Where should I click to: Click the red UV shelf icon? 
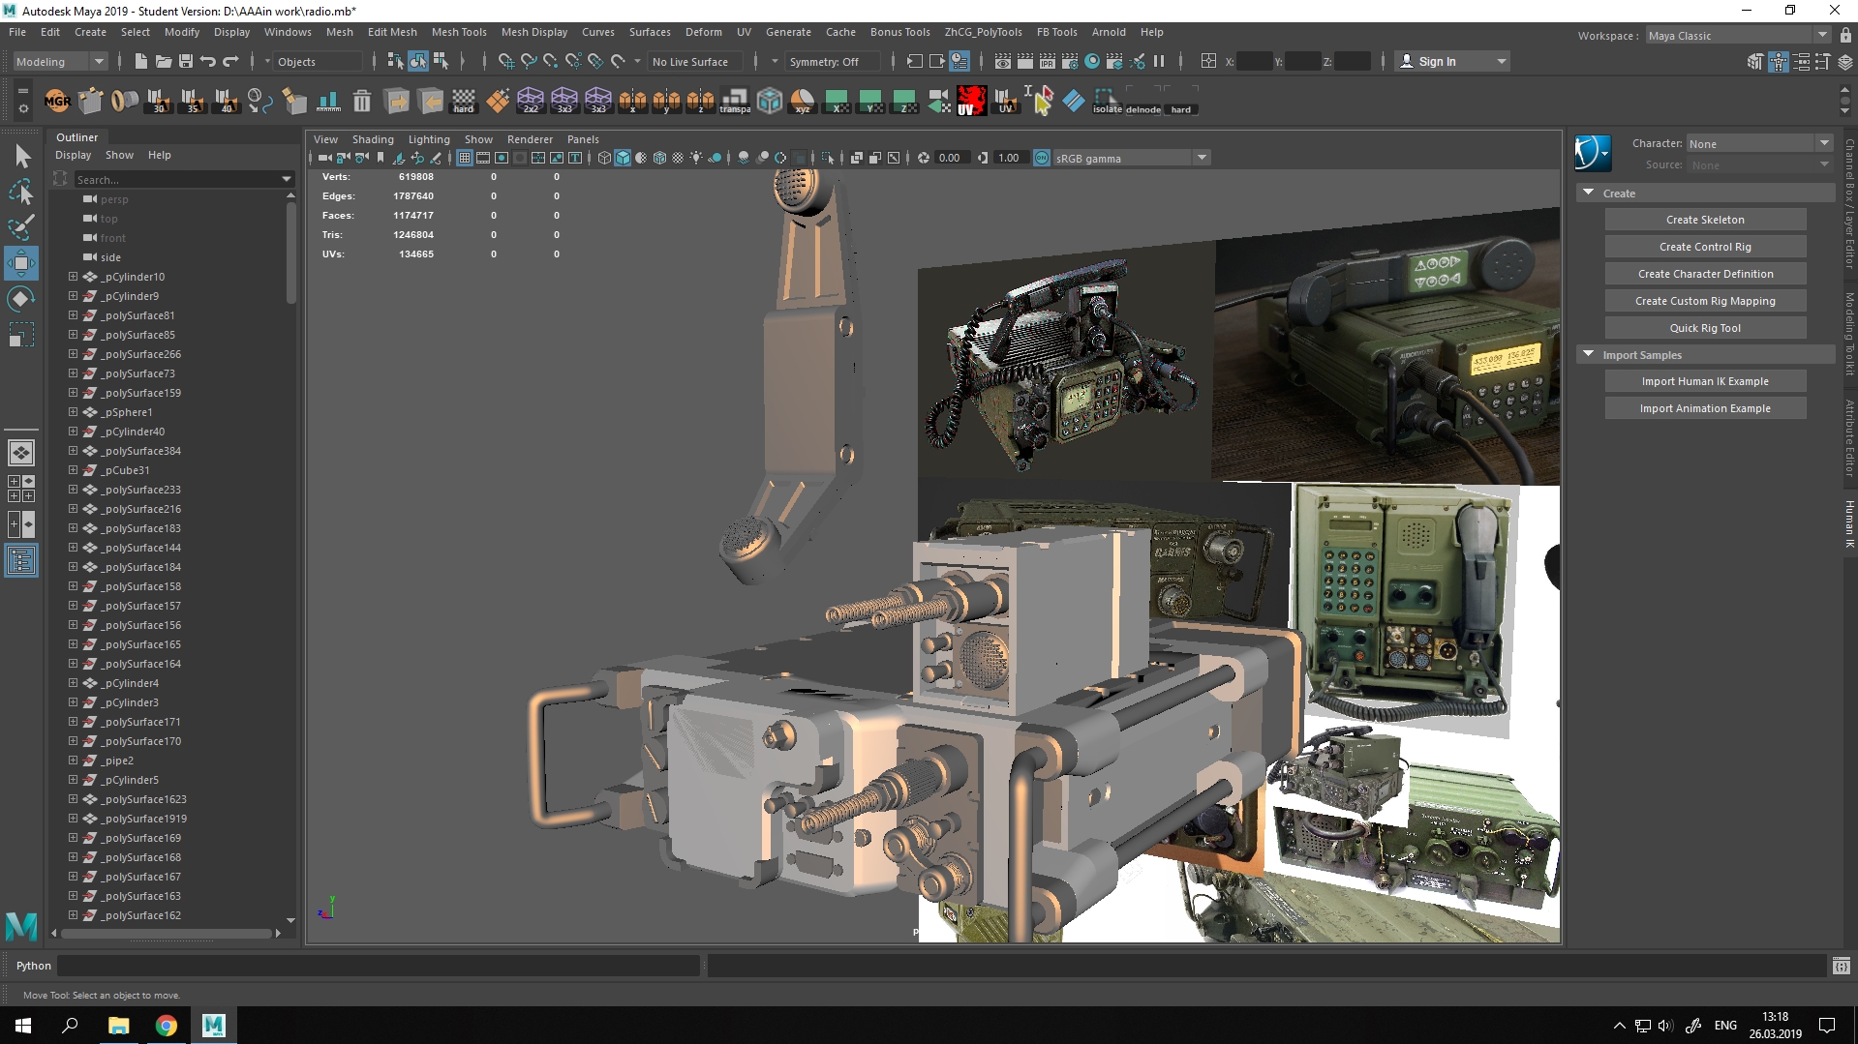point(970,101)
